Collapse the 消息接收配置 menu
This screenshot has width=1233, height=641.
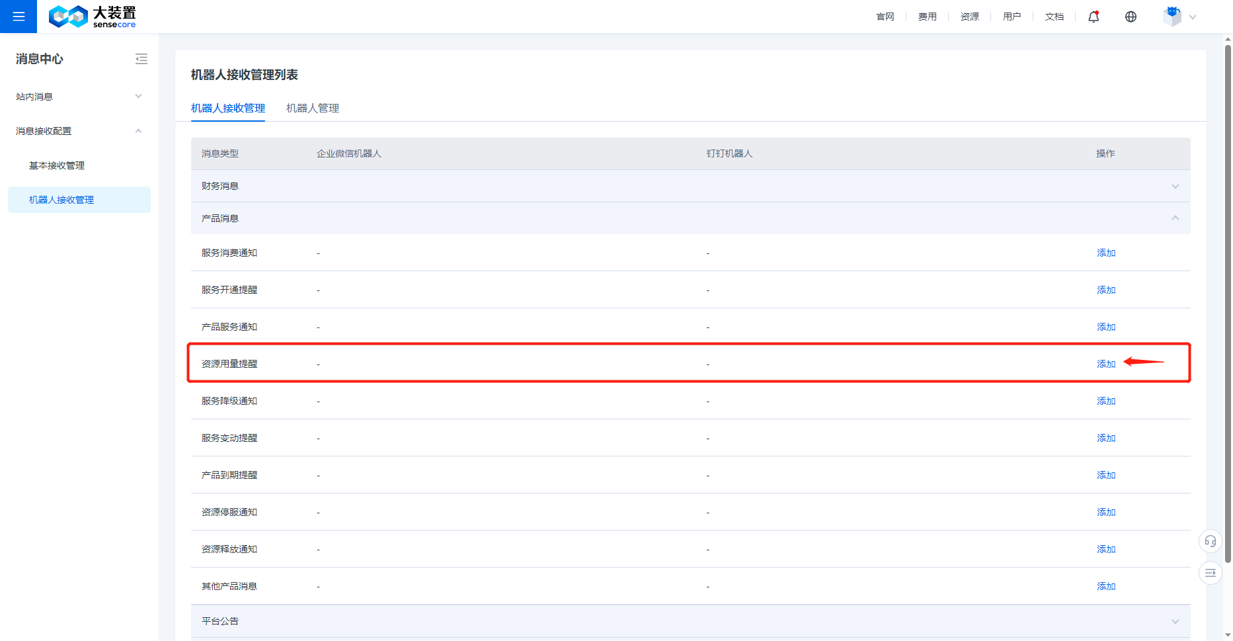pyautogui.click(x=79, y=131)
